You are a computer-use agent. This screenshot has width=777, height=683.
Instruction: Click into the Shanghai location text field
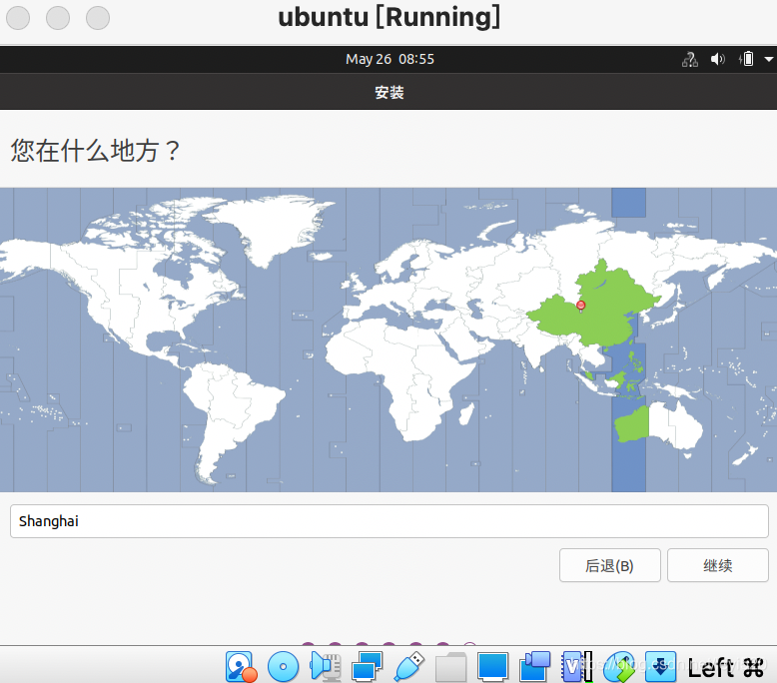[388, 521]
